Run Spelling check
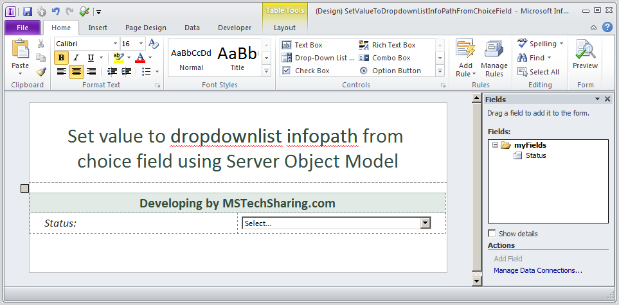619x305 pixels. (x=540, y=44)
